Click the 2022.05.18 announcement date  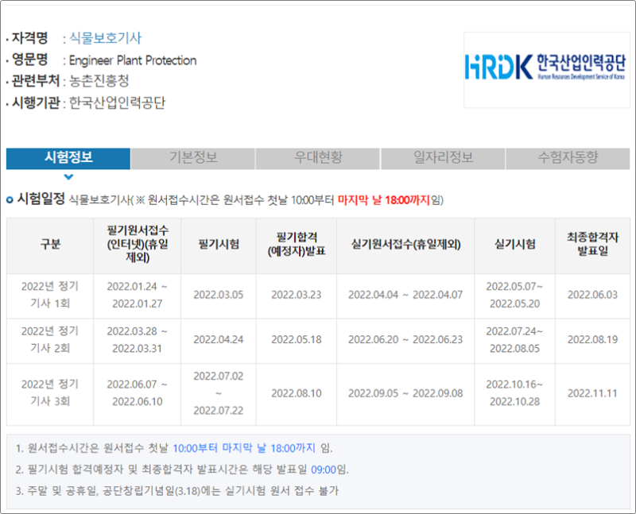[x=296, y=340]
